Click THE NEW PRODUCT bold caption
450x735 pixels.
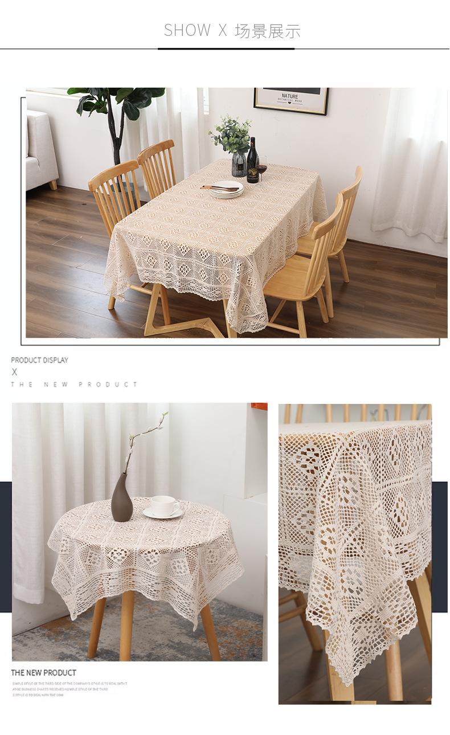point(43,673)
